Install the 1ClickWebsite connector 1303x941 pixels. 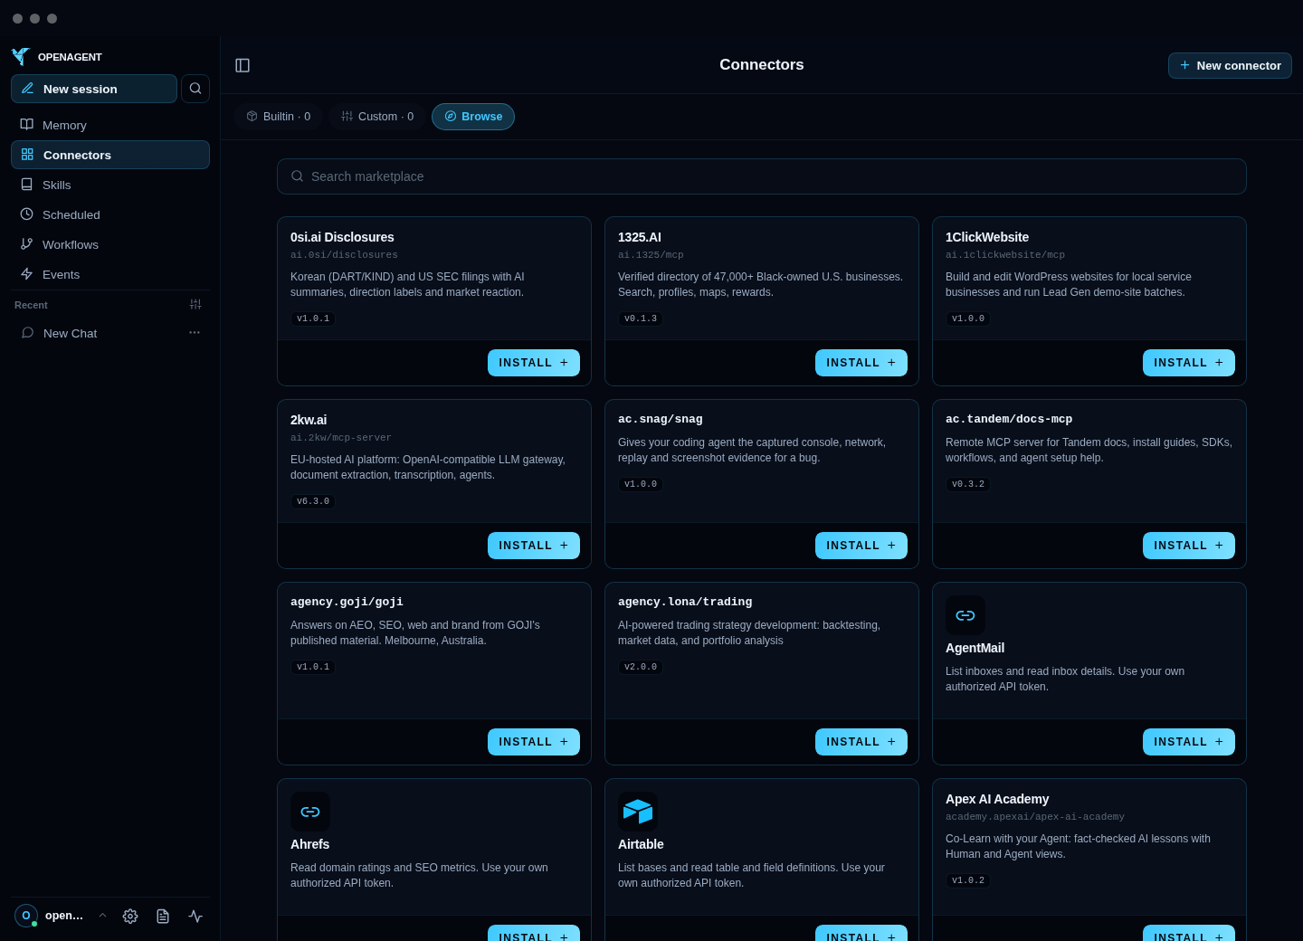(1189, 363)
